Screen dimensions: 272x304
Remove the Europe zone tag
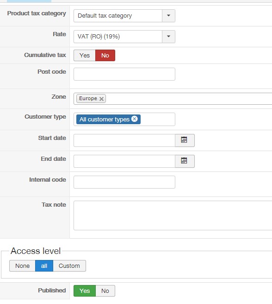coord(101,99)
